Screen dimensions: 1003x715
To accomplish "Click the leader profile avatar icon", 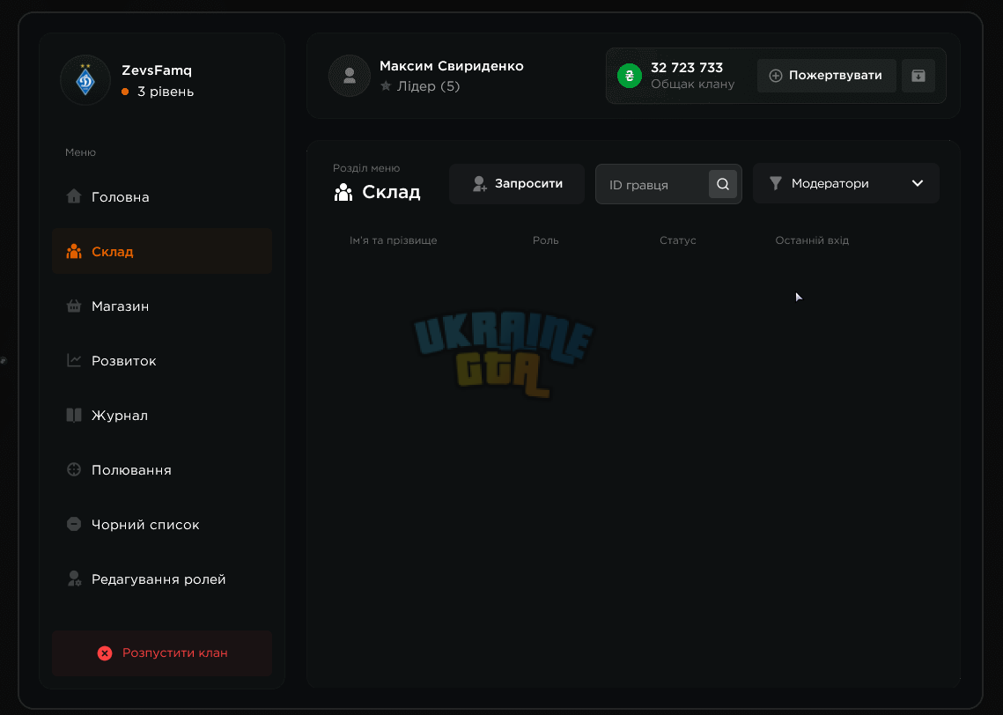I will 350,76.
